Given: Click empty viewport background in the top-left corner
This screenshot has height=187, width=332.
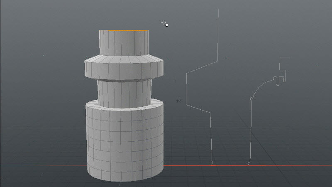Looking at the screenshot, I should [x=21, y=17].
